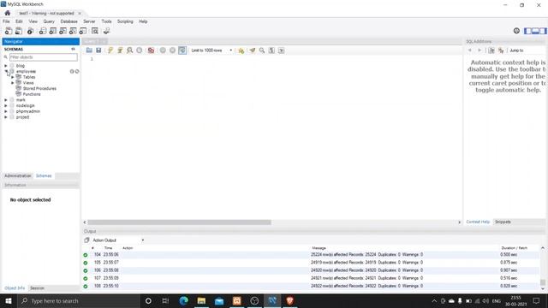The width and height of the screenshot is (548, 308).
Task: Toggle the left sidebar panel visibility
Action: tap(527, 31)
